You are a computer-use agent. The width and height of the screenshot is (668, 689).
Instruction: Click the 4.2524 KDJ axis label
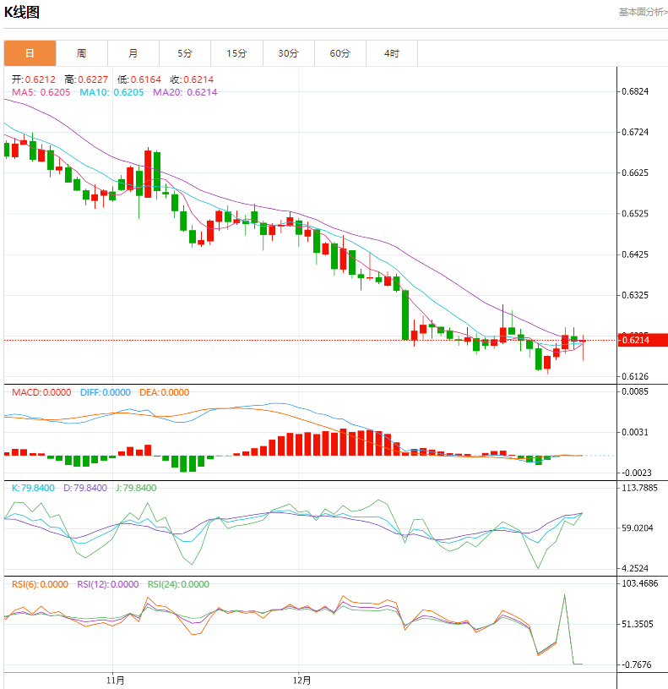(x=635, y=568)
